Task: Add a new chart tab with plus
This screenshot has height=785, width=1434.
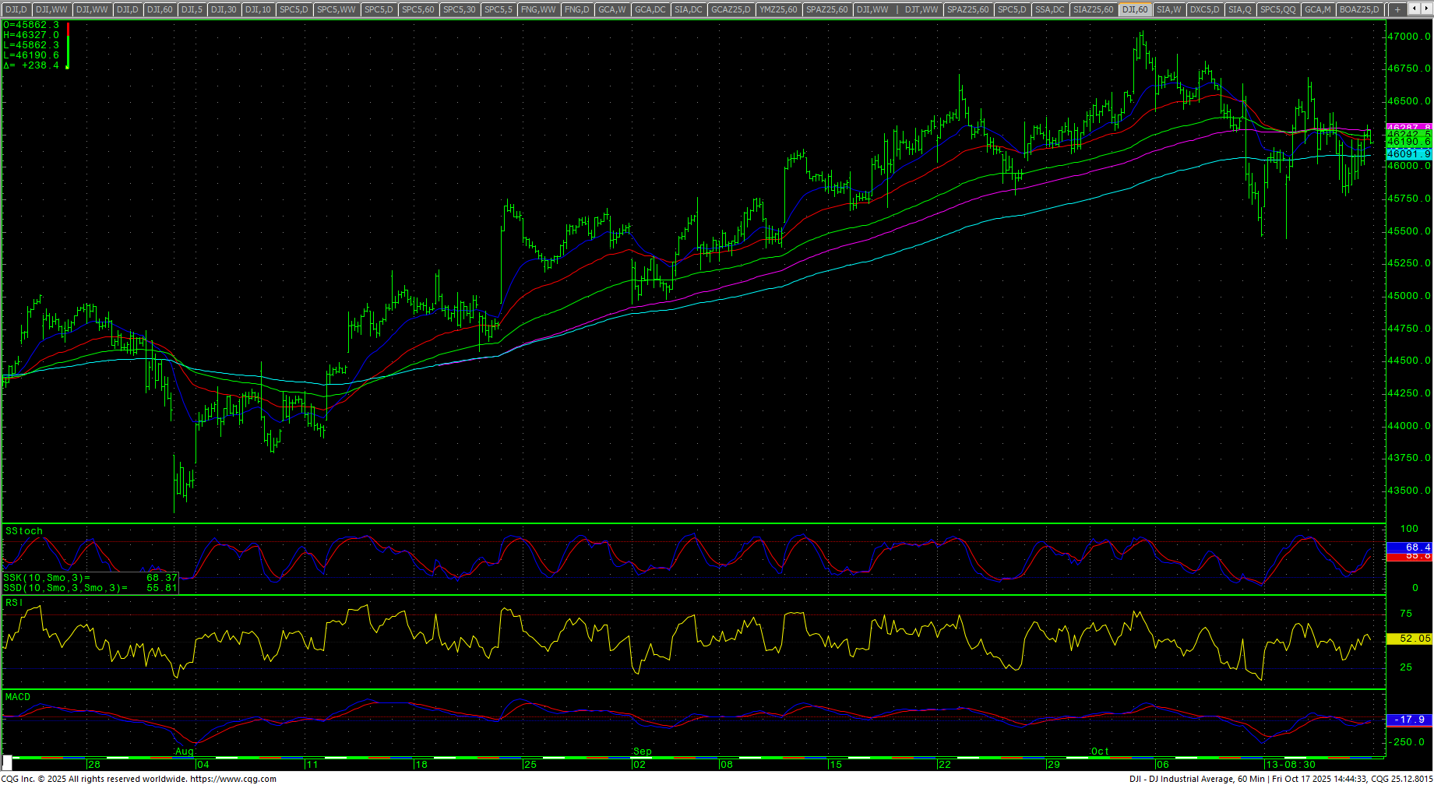Action: [1397, 9]
